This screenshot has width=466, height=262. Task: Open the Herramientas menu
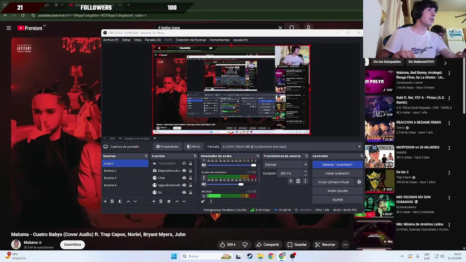pyautogui.click(x=220, y=40)
